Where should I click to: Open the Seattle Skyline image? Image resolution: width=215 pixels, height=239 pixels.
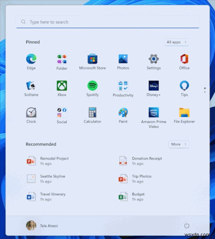click(46, 179)
